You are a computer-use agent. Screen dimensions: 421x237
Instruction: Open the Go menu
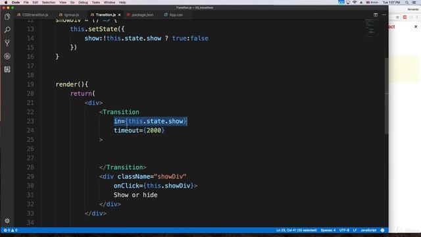tap(72, 2)
